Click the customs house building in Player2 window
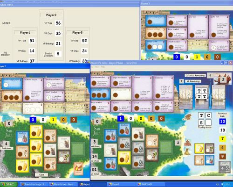Image resolution: width=233 pixels, height=187 pixels. 33,90
